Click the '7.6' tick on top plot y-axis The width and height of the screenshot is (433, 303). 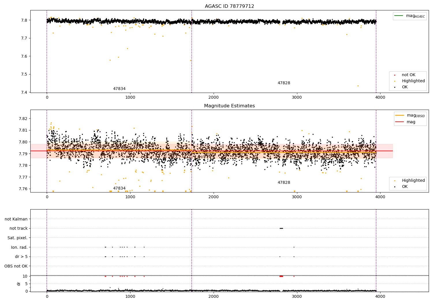[24, 57]
